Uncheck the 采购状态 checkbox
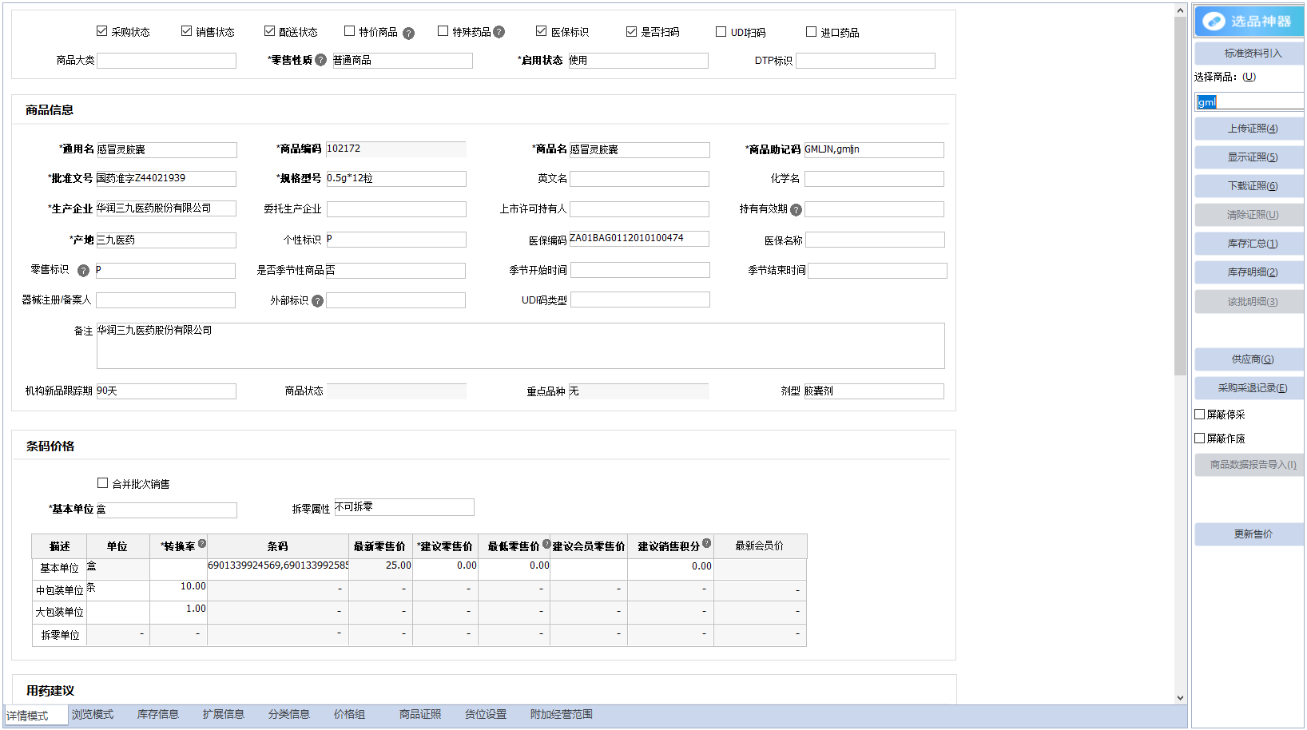 101,30
